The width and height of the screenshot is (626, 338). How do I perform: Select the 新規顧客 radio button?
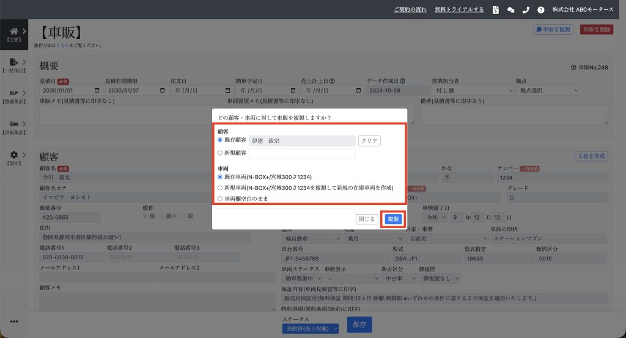click(221, 153)
